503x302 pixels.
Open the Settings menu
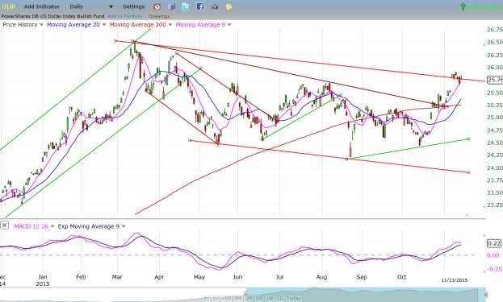pos(134,6)
